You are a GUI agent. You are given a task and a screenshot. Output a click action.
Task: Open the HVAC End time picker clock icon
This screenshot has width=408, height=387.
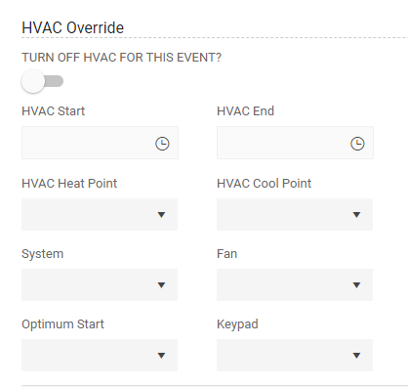[357, 144]
